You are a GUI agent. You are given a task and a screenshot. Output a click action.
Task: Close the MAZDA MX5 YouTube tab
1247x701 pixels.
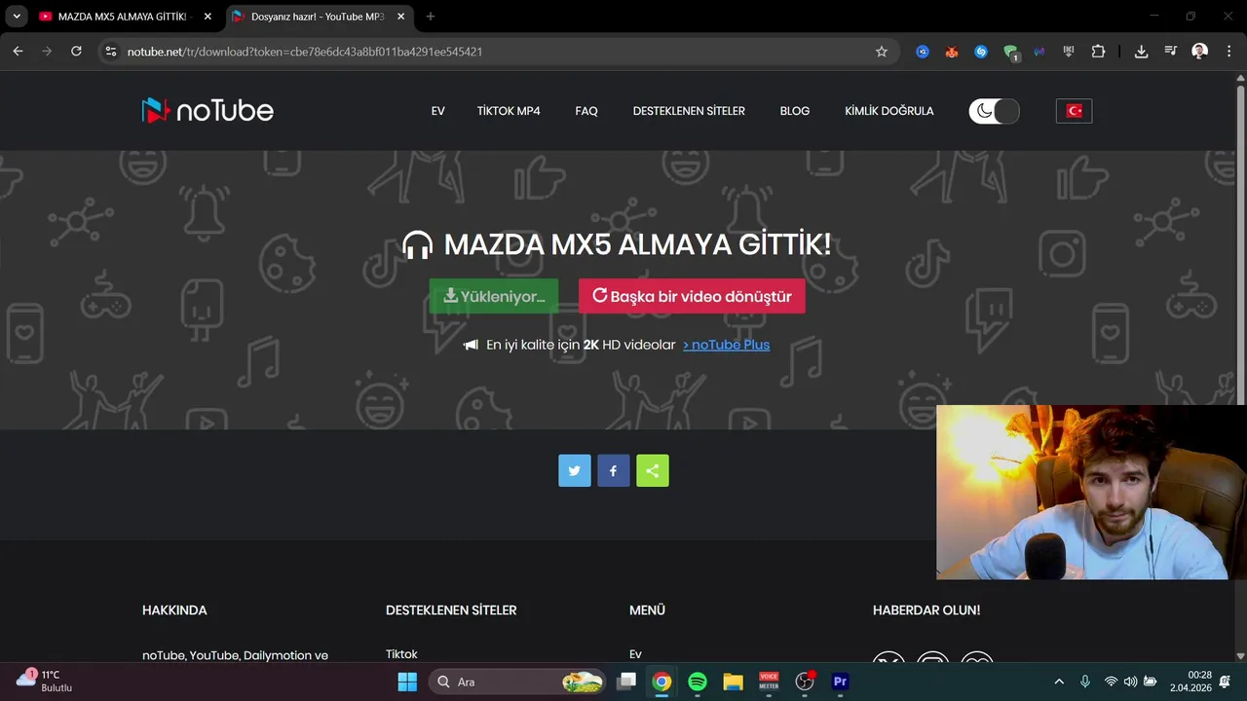(208, 17)
